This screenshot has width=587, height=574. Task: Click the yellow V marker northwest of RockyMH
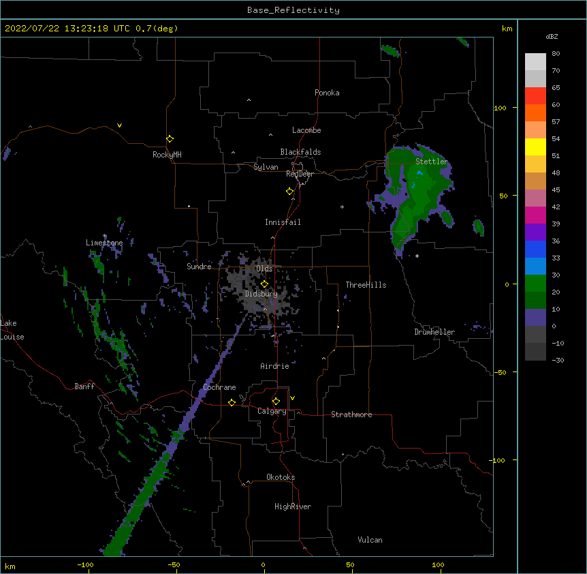[x=119, y=125]
